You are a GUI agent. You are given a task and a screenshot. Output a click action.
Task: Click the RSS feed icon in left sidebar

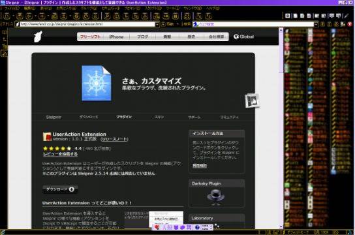coord(4,54)
